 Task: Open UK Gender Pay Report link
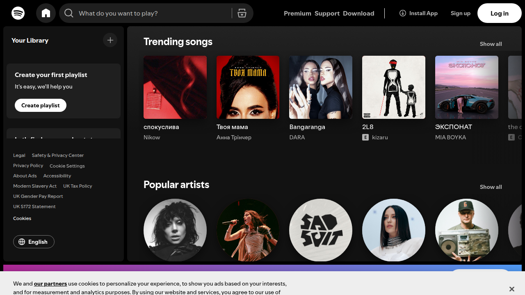[38, 196]
